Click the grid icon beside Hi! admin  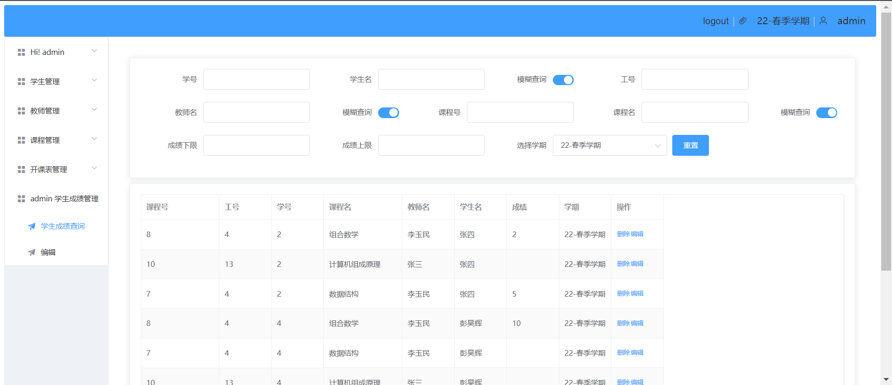click(x=21, y=53)
